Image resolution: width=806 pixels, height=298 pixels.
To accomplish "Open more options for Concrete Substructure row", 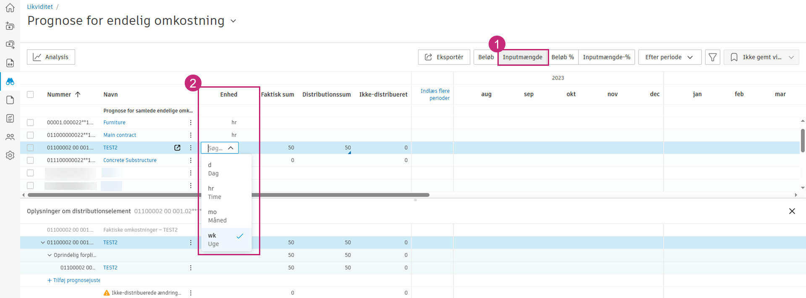I will pyautogui.click(x=191, y=160).
